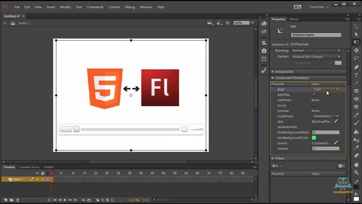Open the Blending dropdown
The height and width of the screenshot is (204, 362).
(316, 50)
